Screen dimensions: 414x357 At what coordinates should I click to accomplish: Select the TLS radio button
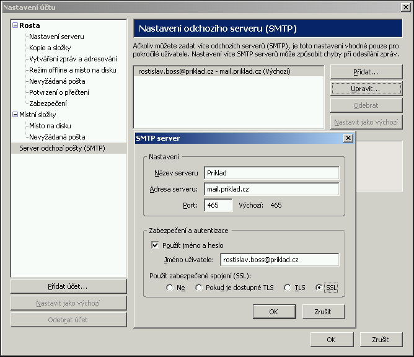pyautogui.click(x=287, y=288)
